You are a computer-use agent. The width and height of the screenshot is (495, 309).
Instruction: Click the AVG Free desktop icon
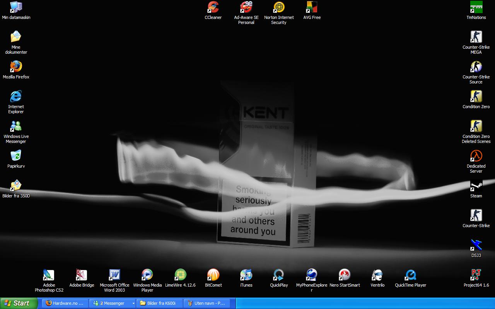click(x=312, y=7)
